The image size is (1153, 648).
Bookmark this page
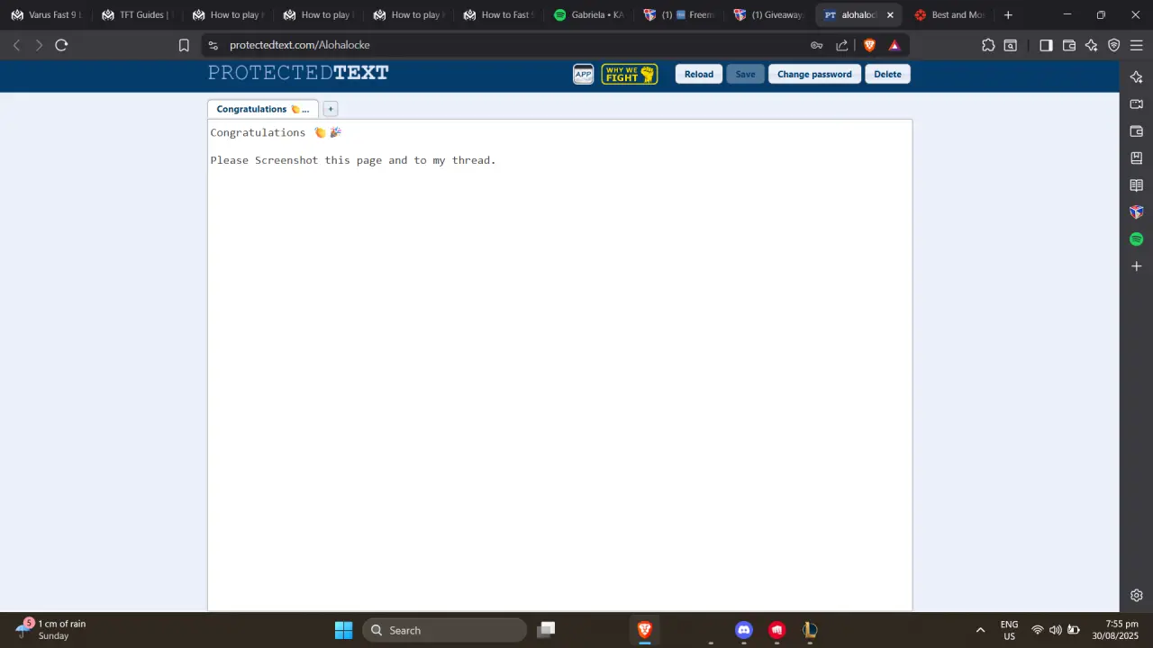coord(184,45)
